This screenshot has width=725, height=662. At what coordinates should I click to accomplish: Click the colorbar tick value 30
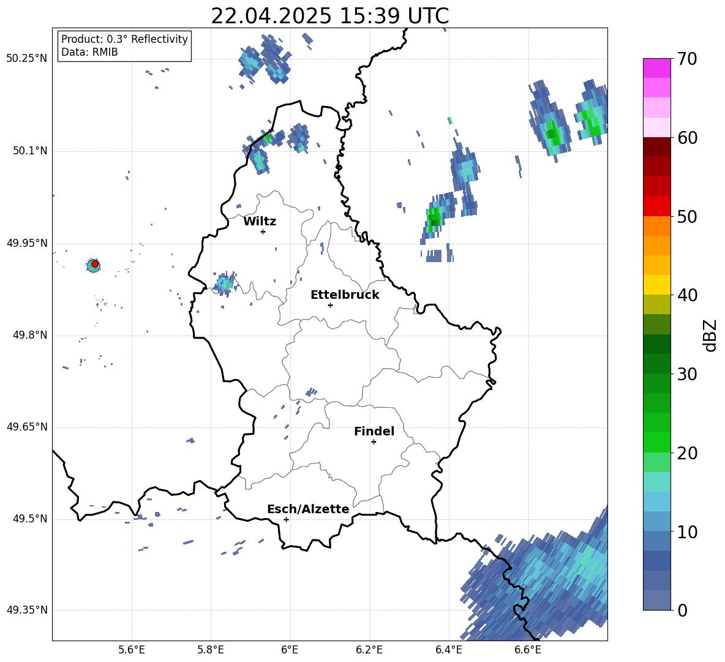[x=687, y=374]
